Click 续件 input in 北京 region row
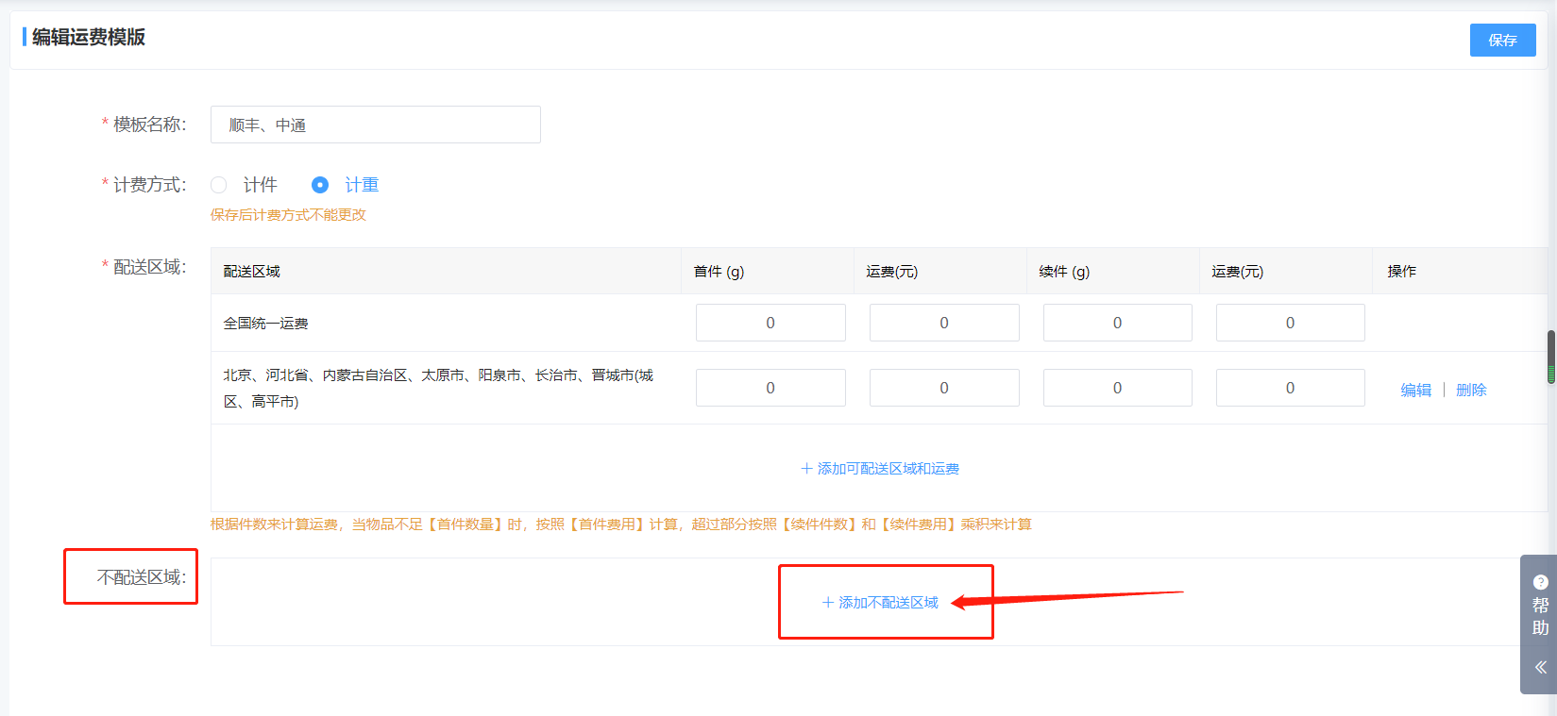Viewport: 1557px width, 716px height. click(x=1117, y=388)
